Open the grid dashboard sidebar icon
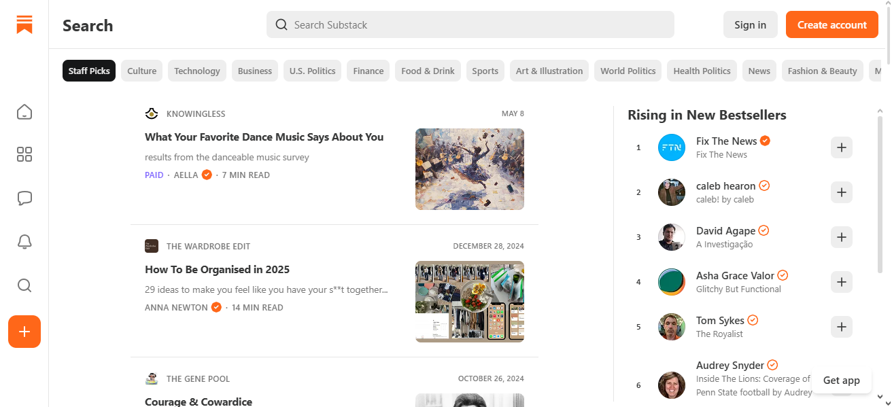This screenshot has height=407, width=892. pyautogui.click(x=24, y=154)
